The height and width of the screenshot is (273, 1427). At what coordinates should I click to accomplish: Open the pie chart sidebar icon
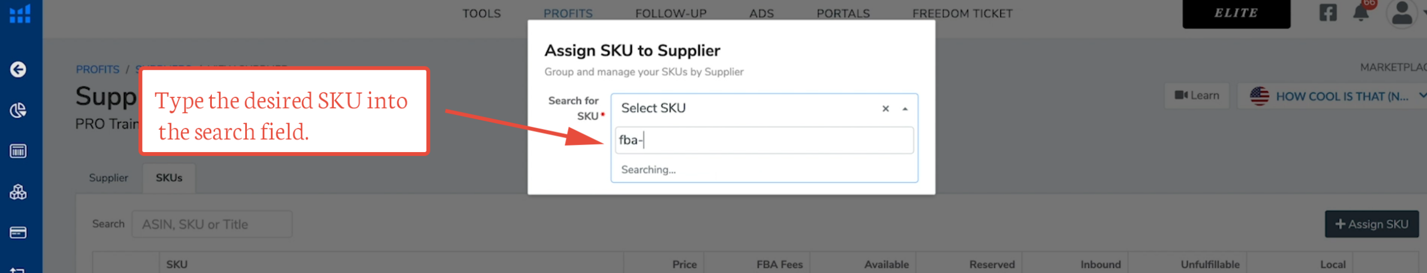click(18, 110)
